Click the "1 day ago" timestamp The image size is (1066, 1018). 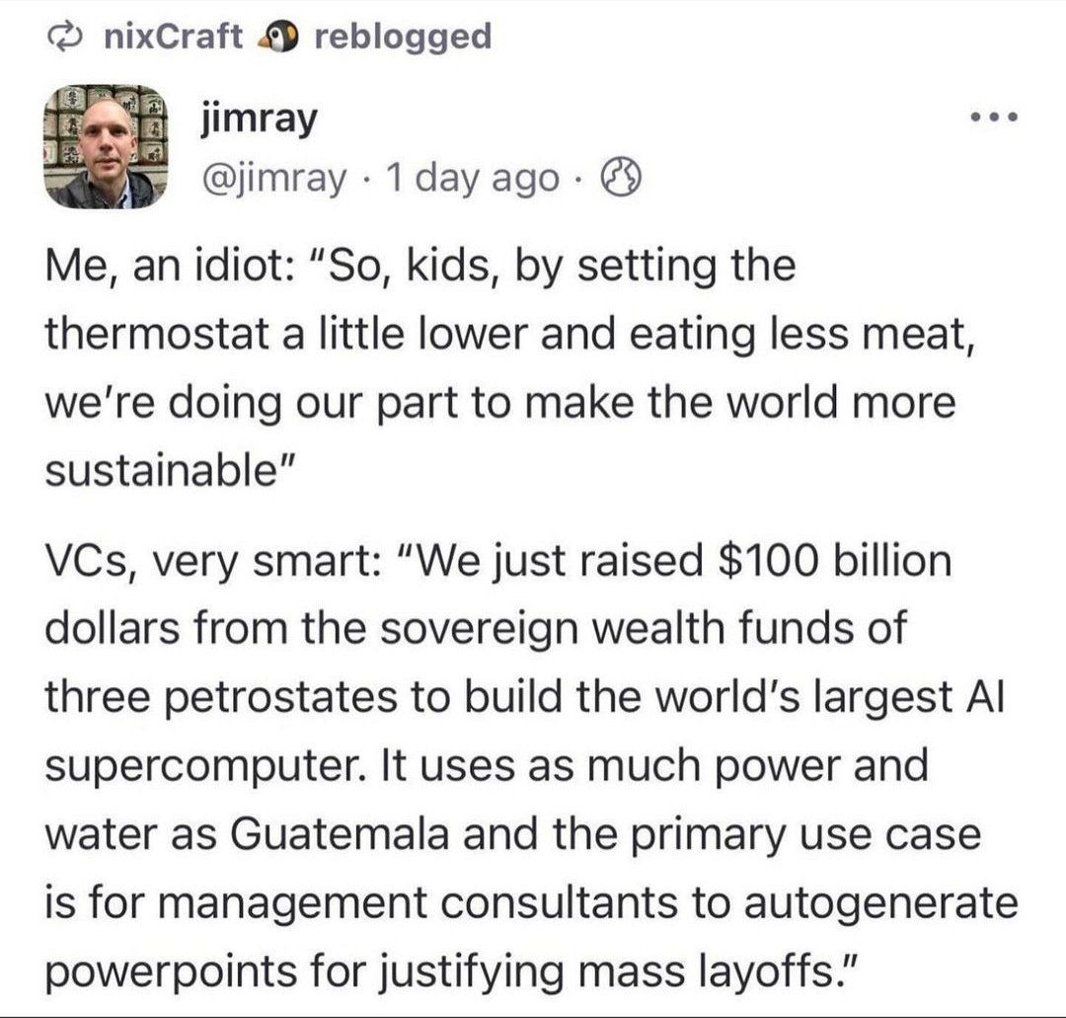point(472,180)
